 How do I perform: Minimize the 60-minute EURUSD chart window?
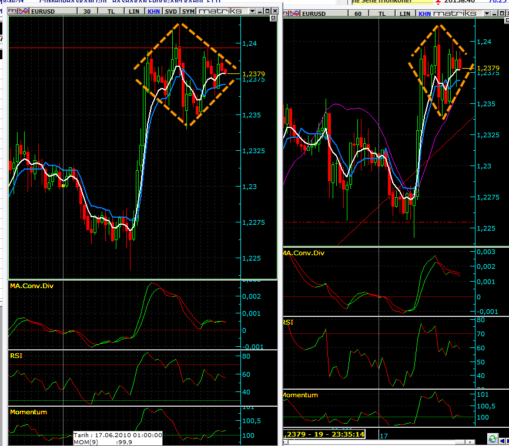click(x=495, y=13)
